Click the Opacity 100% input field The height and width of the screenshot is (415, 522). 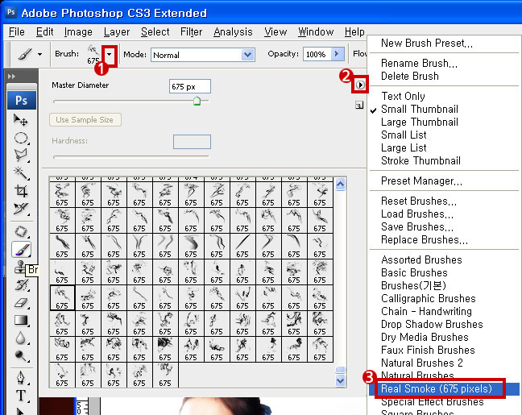(x=317, y=54)
